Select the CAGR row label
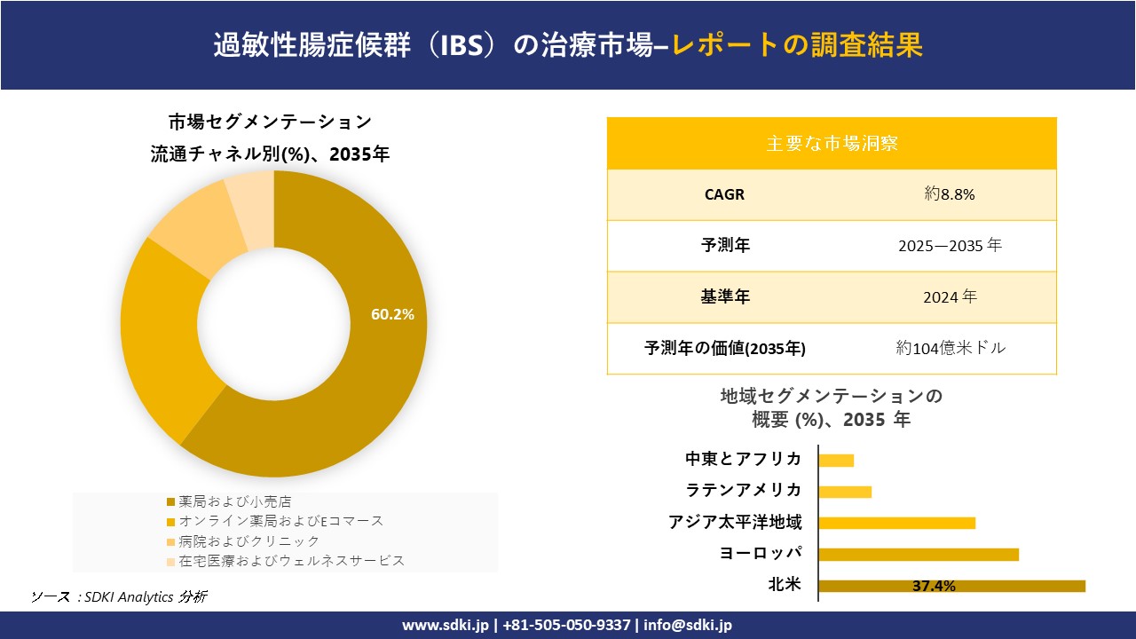Image resolution: width=1136 pixels, height=639 pixels. pyautogui.click(x=723, y=194)
